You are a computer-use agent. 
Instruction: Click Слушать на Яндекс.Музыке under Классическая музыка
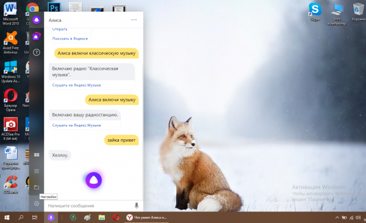tap(77, 85)
